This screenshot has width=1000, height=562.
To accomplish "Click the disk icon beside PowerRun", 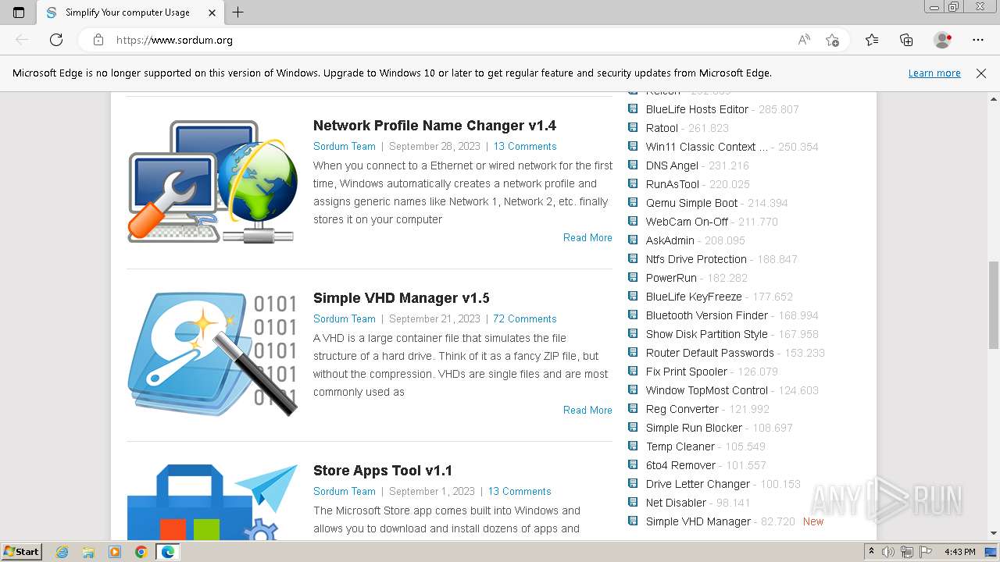I will tap(633, 277).
